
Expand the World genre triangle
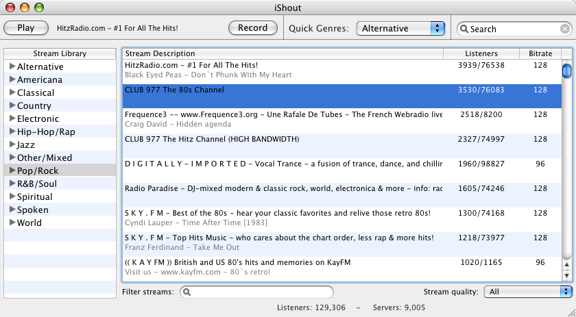click(x=12, y=223)
